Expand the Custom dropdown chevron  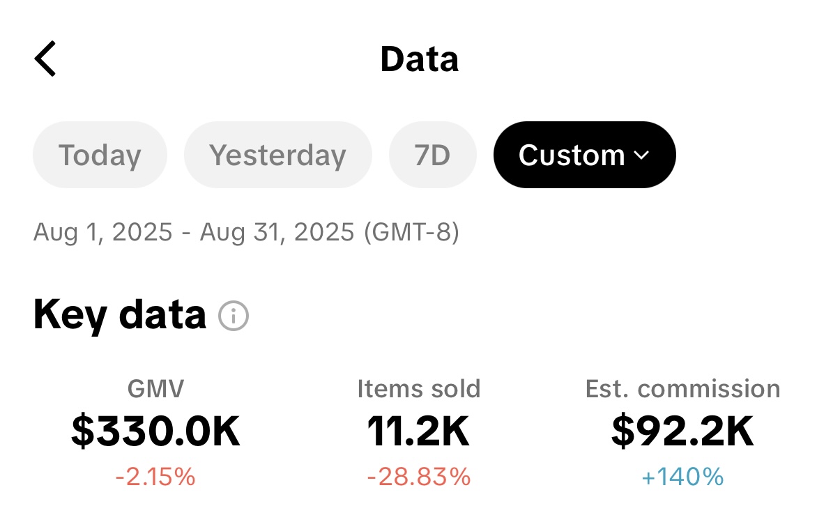641,155
